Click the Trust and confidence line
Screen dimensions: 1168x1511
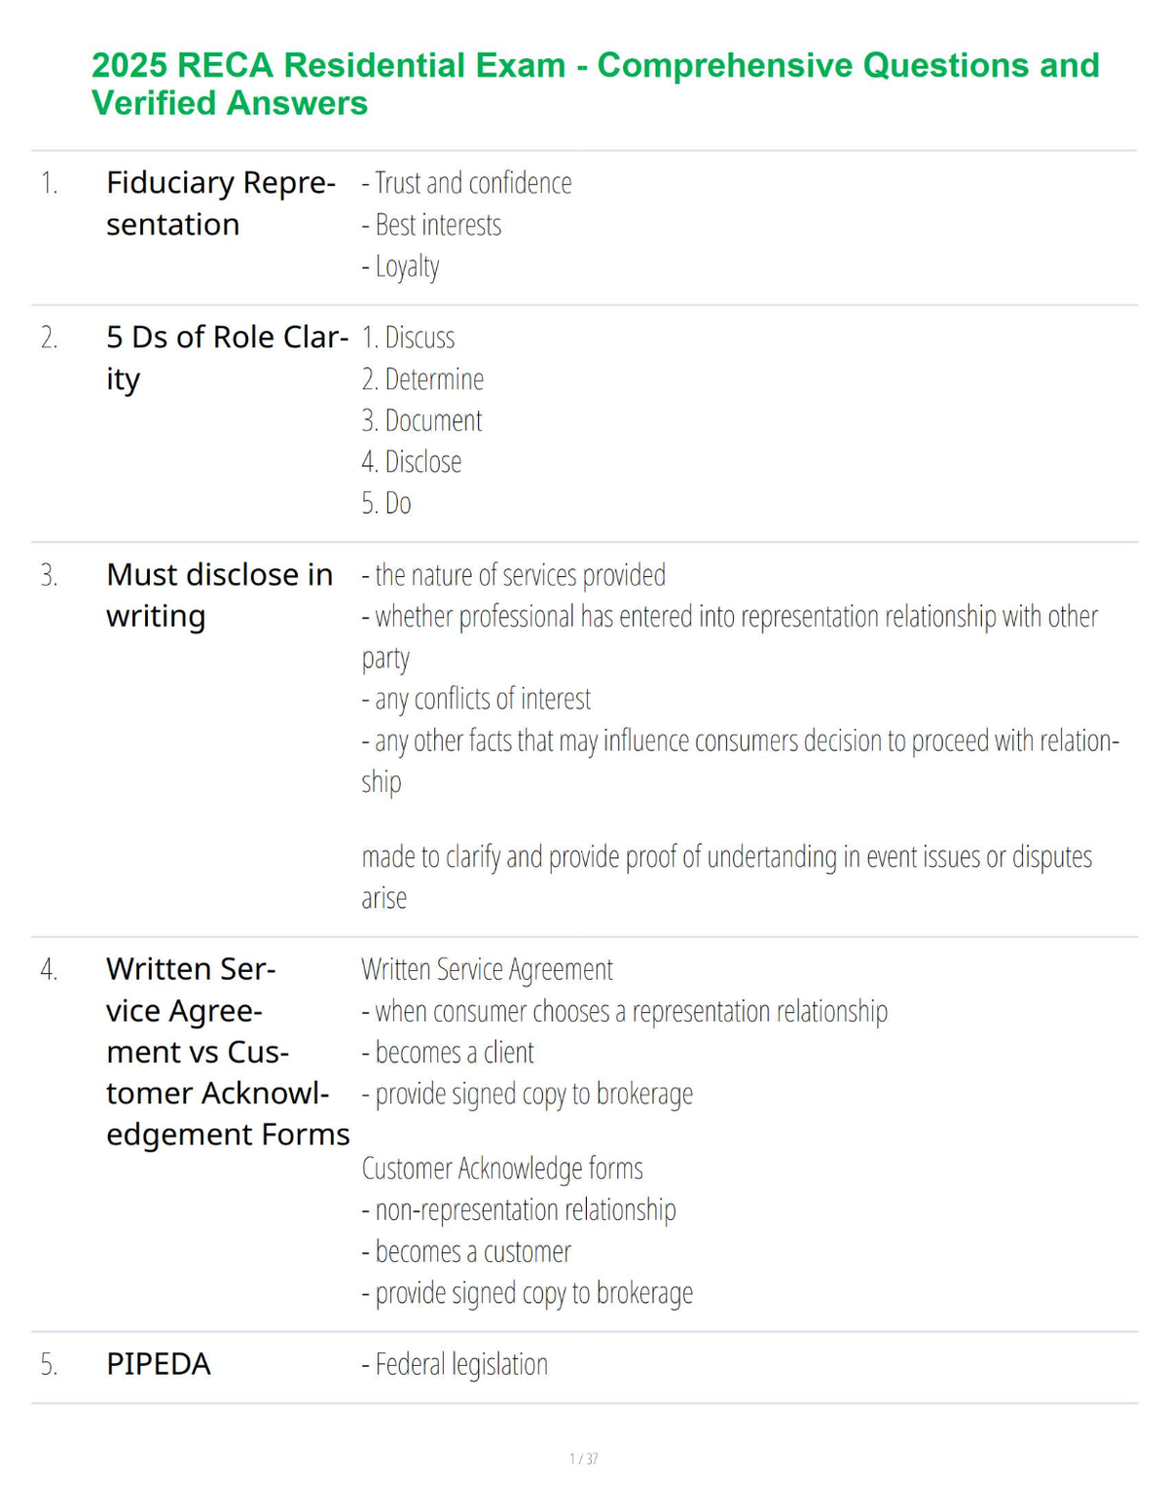click(466, 183)
